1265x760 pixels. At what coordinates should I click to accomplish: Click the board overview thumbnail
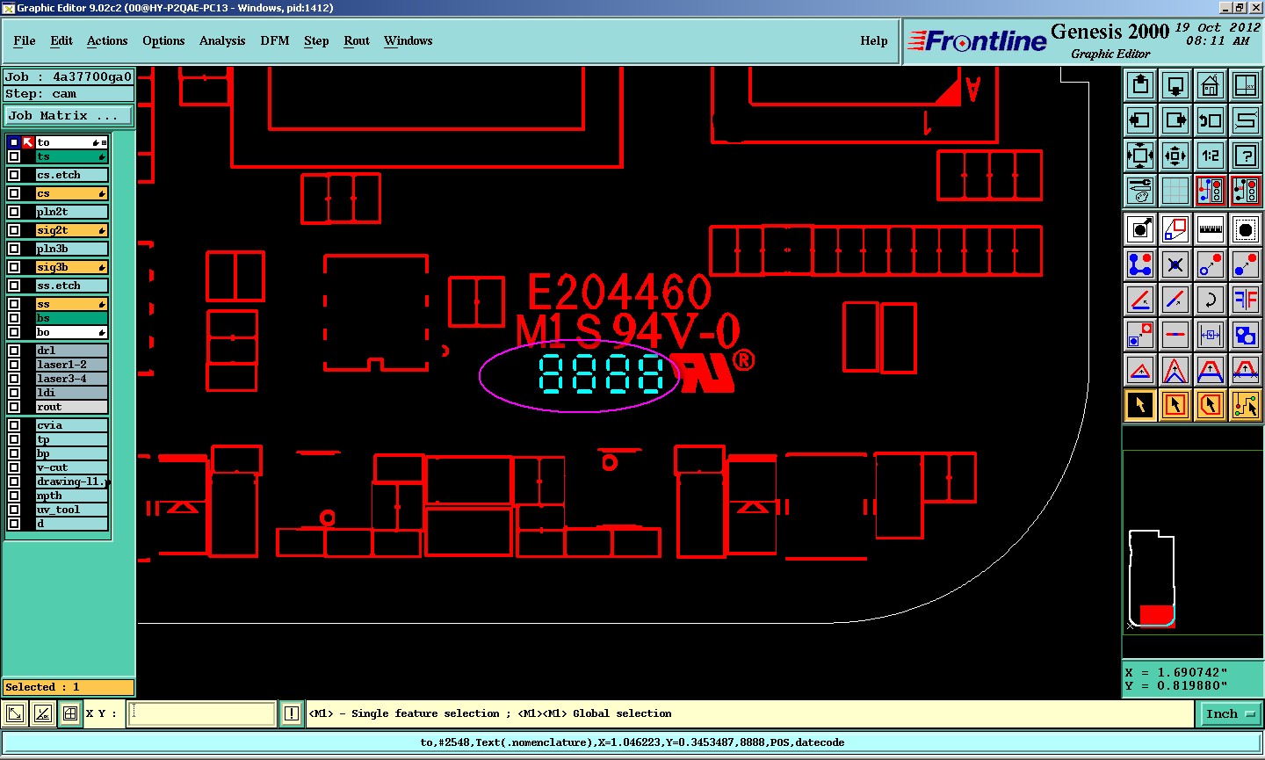1192,542
